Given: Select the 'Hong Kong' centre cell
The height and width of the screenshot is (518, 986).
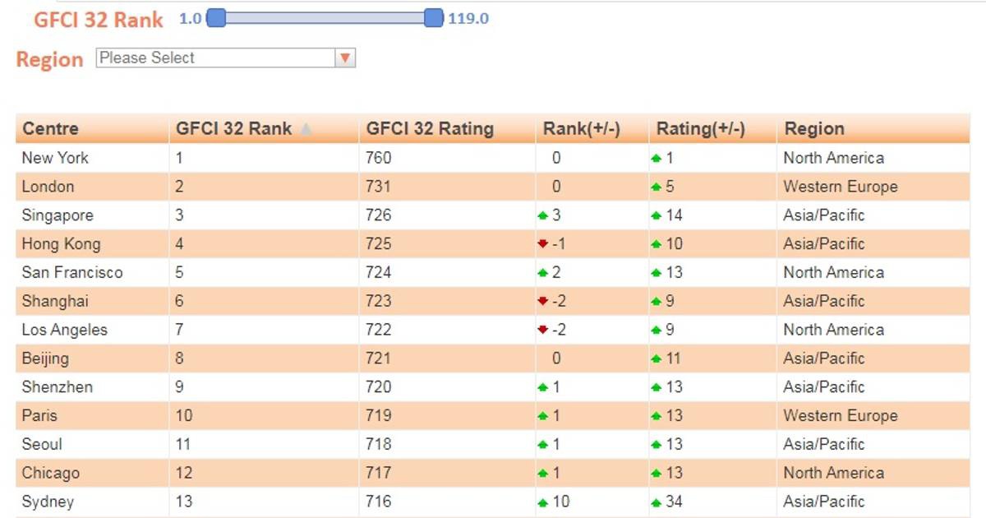Looking at the screenshot, I should [92, 243].
